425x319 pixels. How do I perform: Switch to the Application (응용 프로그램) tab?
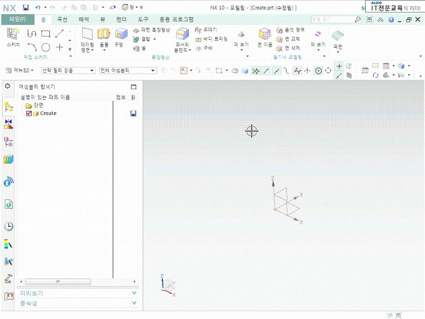[177, 20]
